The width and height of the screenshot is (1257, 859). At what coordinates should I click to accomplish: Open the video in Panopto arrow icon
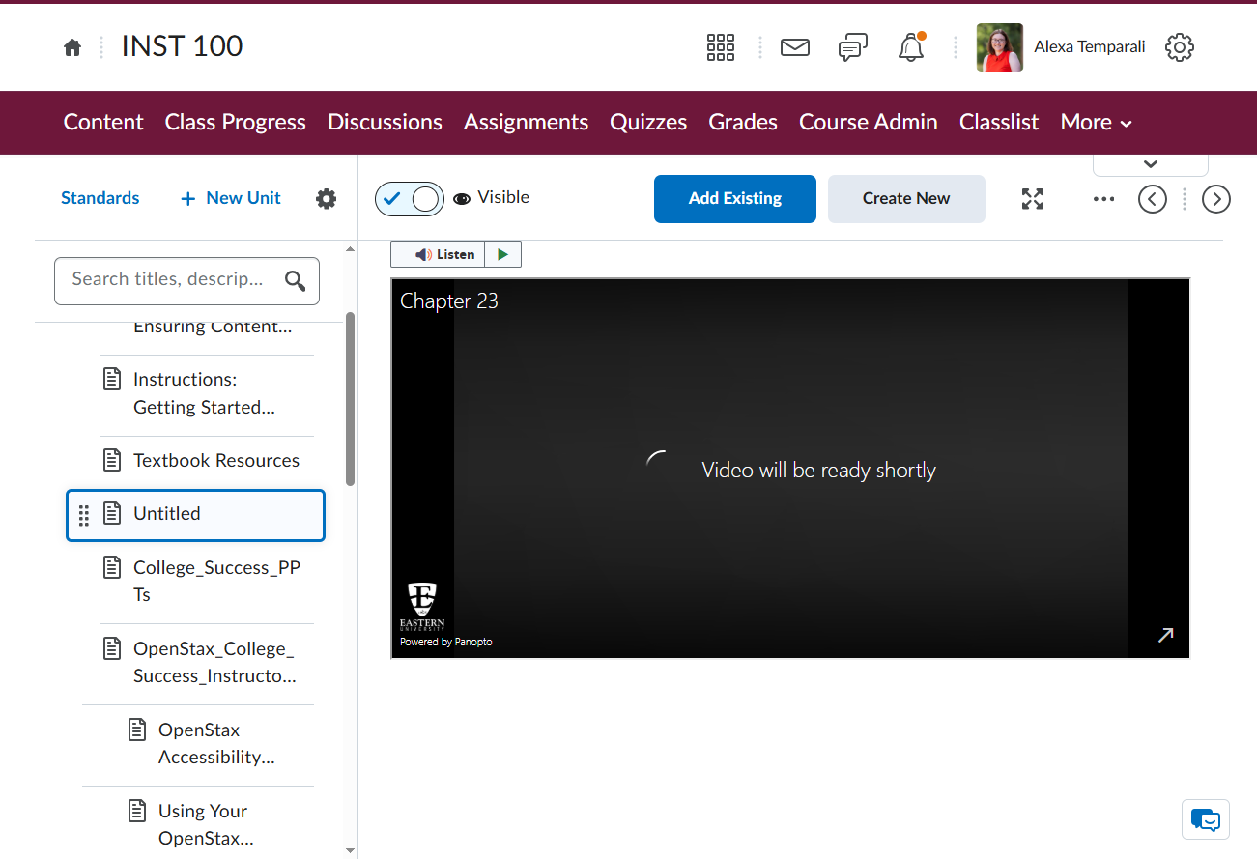click(1166, 635)
